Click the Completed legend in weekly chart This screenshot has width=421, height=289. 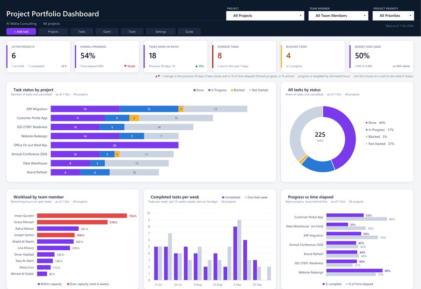click(231, 197)
